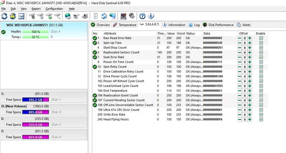Toggle Enable checkbox for Start/Stop Count
This screenshot has height=153, width=286.
[261, 48]
